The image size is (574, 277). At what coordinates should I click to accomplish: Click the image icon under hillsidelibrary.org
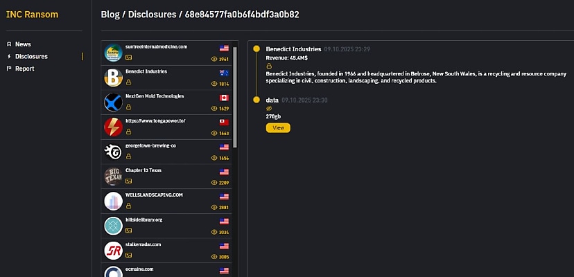[x=128, y=231]
